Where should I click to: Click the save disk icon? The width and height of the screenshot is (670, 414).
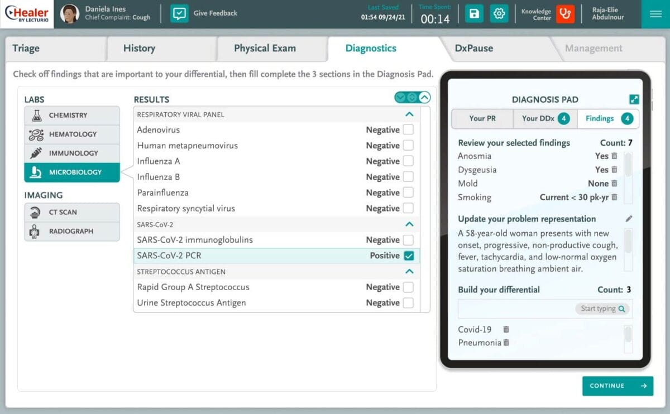click(474, 13)
